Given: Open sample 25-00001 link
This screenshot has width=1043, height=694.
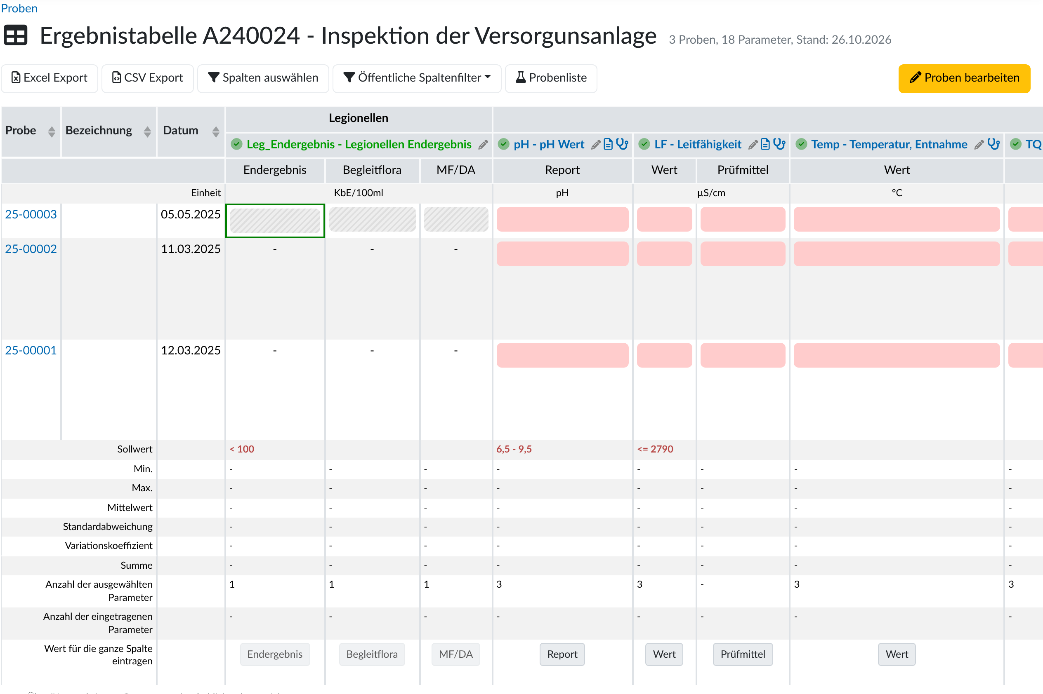Looking at the screenshot, I should (31, 350).
